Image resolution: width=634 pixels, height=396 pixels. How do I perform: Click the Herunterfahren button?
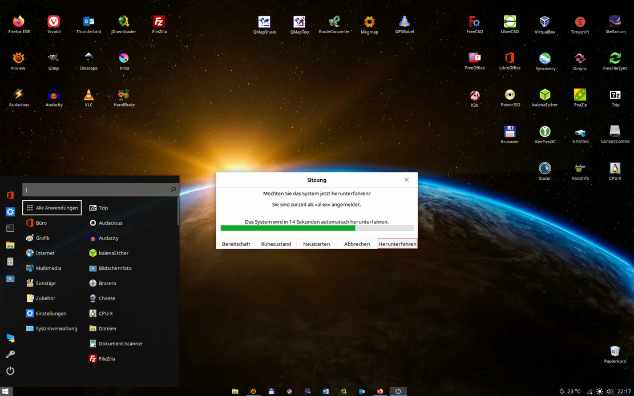click(x=397, y=244)
